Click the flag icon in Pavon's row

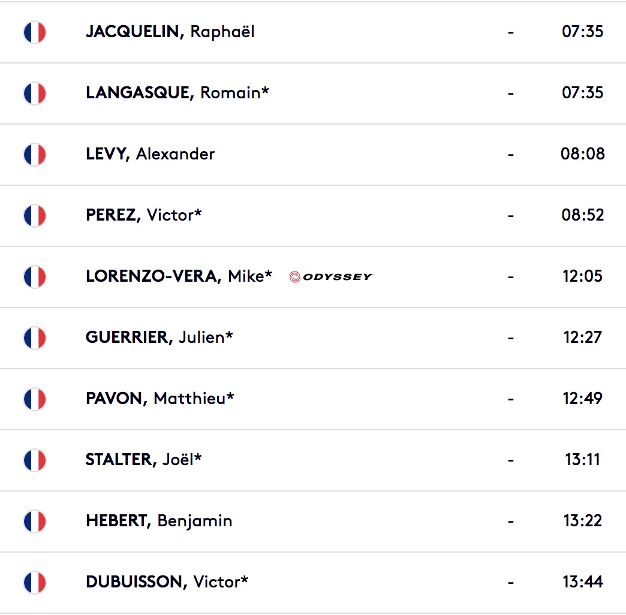tap(35, 399)
